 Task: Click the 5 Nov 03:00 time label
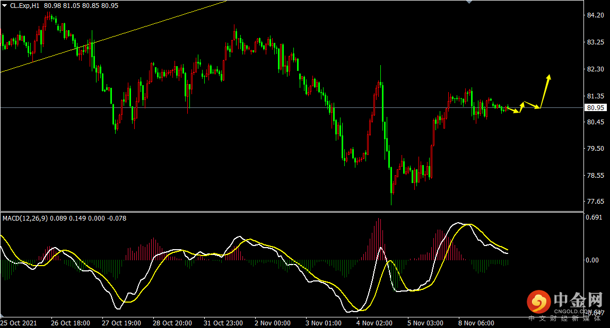click(425, 323)
